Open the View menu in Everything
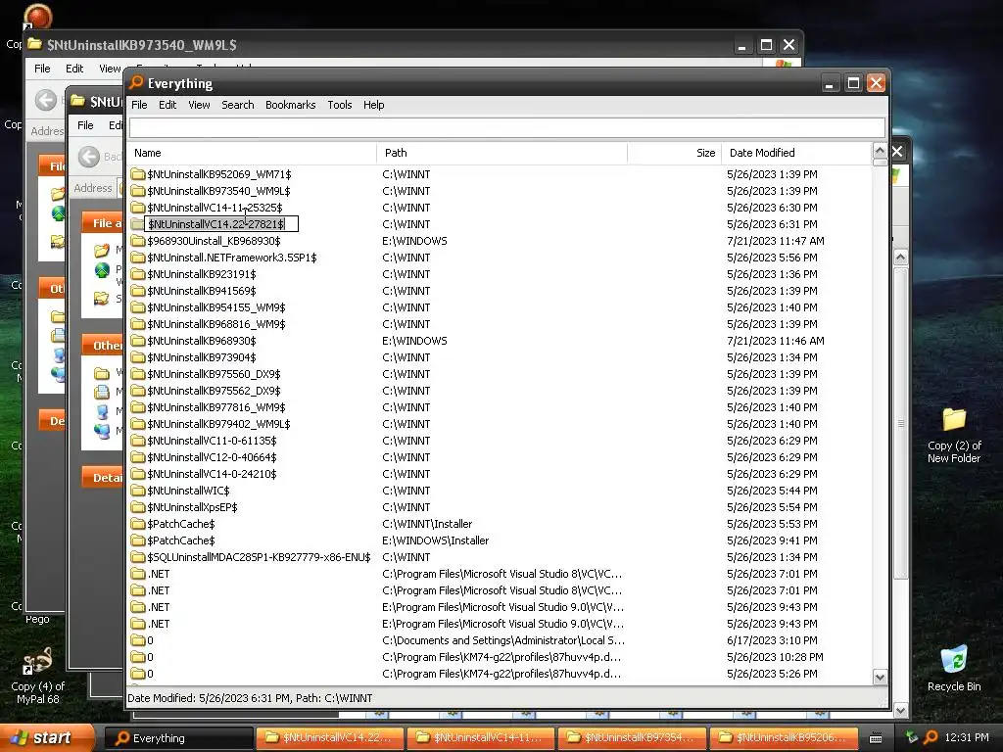The width and height of the screenshot is (1003, 752). coord(199,105)
